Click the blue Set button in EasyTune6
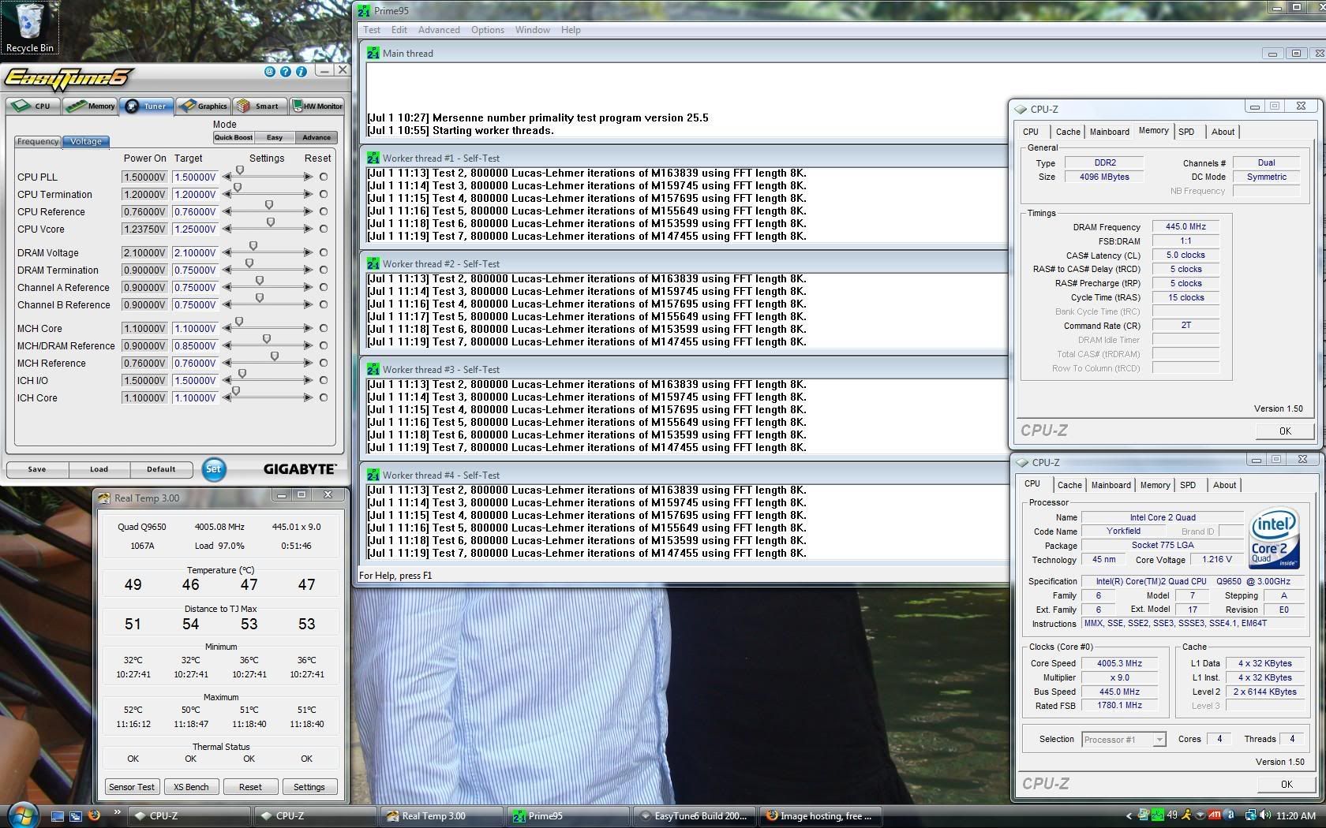 (213, 469)
